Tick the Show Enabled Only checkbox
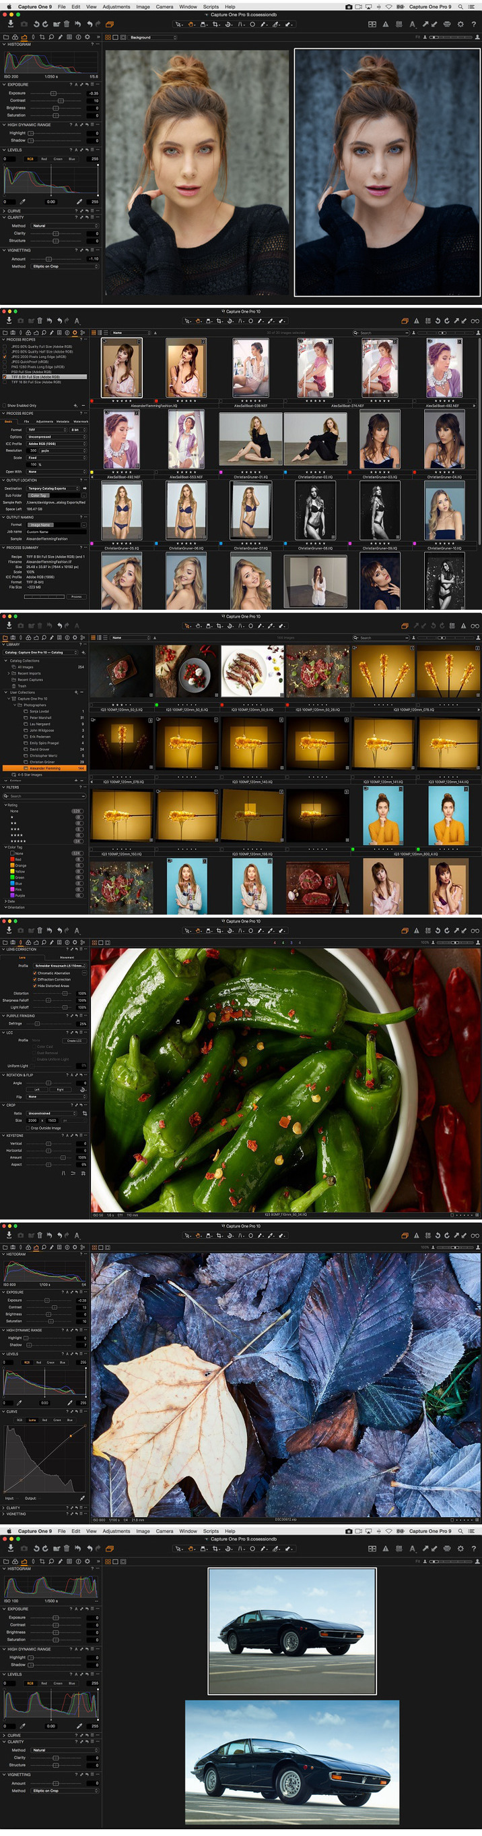This screenshot has width=482, height=1836. 4,405
